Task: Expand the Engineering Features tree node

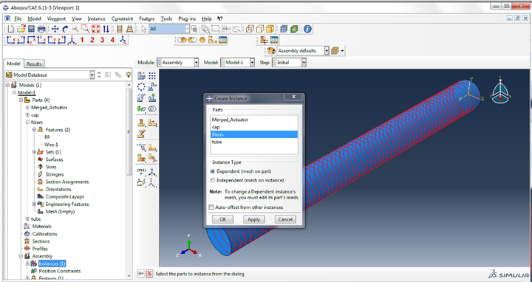Action: point(34,204)
